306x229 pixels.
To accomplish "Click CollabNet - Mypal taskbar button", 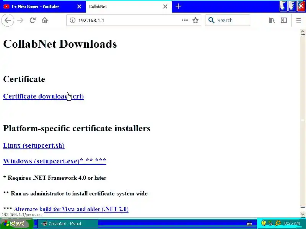I will pyautogui.click(x=68, y=223).
